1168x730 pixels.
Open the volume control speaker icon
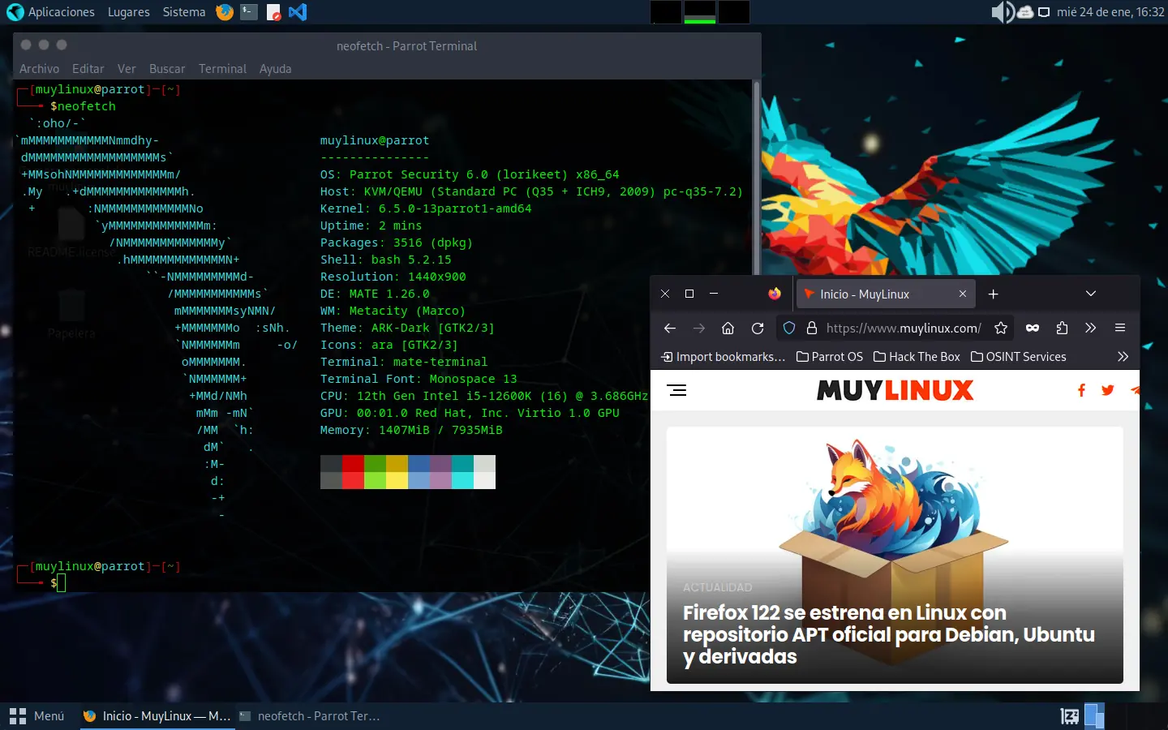1003,12
